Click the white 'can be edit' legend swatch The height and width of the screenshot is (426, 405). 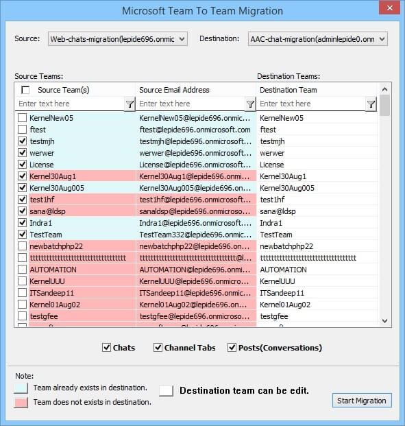pos(166,391)
